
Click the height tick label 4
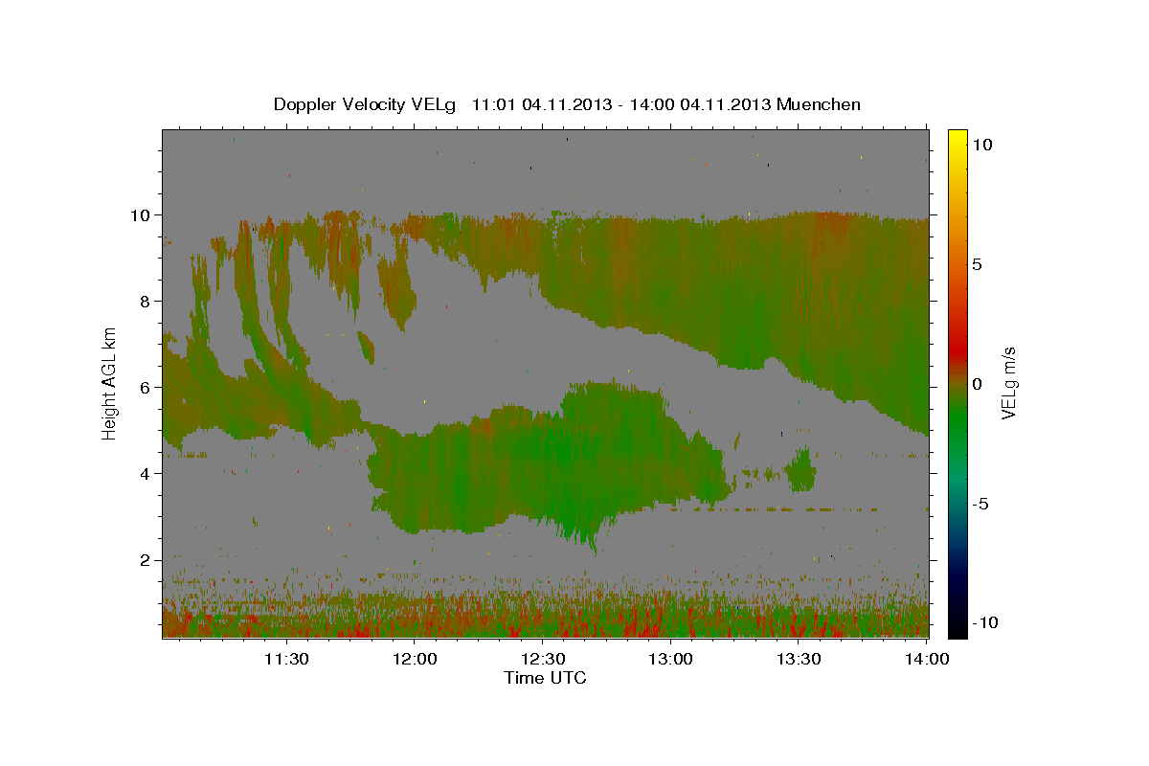click(146, 473)
